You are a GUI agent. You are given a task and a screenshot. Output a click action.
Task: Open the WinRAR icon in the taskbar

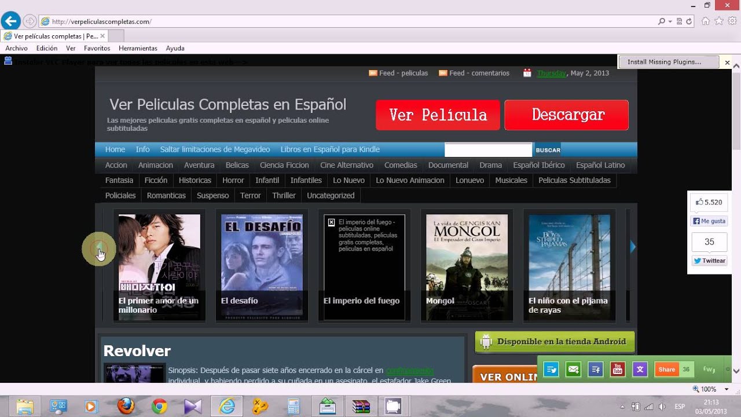point(361,407)
